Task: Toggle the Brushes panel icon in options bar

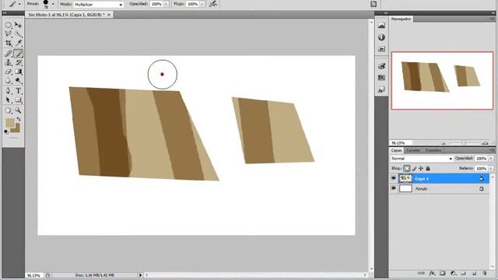Action: click(373, 4)
